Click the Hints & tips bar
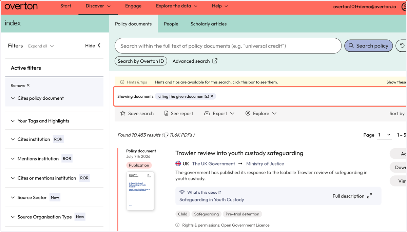 tap(260, 82)
